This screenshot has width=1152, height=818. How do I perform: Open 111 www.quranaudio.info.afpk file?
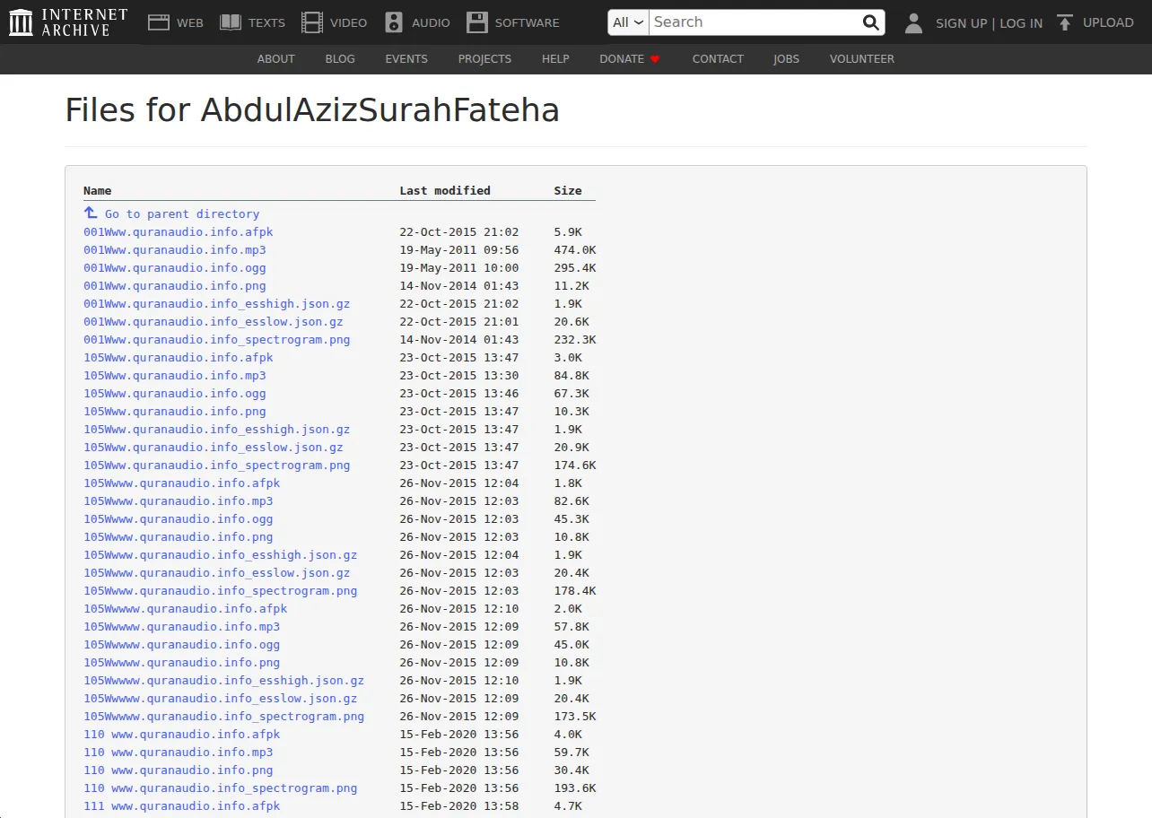tap(182, 806)
